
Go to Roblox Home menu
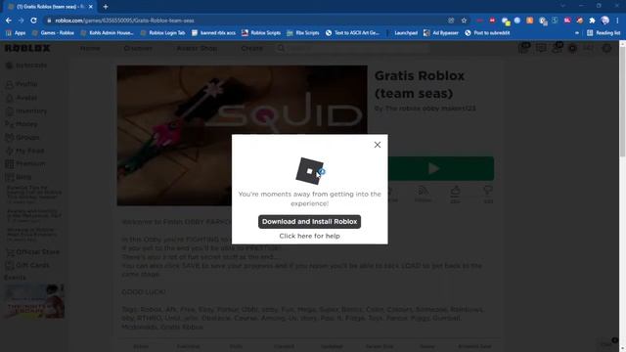[x=90, y=48]
